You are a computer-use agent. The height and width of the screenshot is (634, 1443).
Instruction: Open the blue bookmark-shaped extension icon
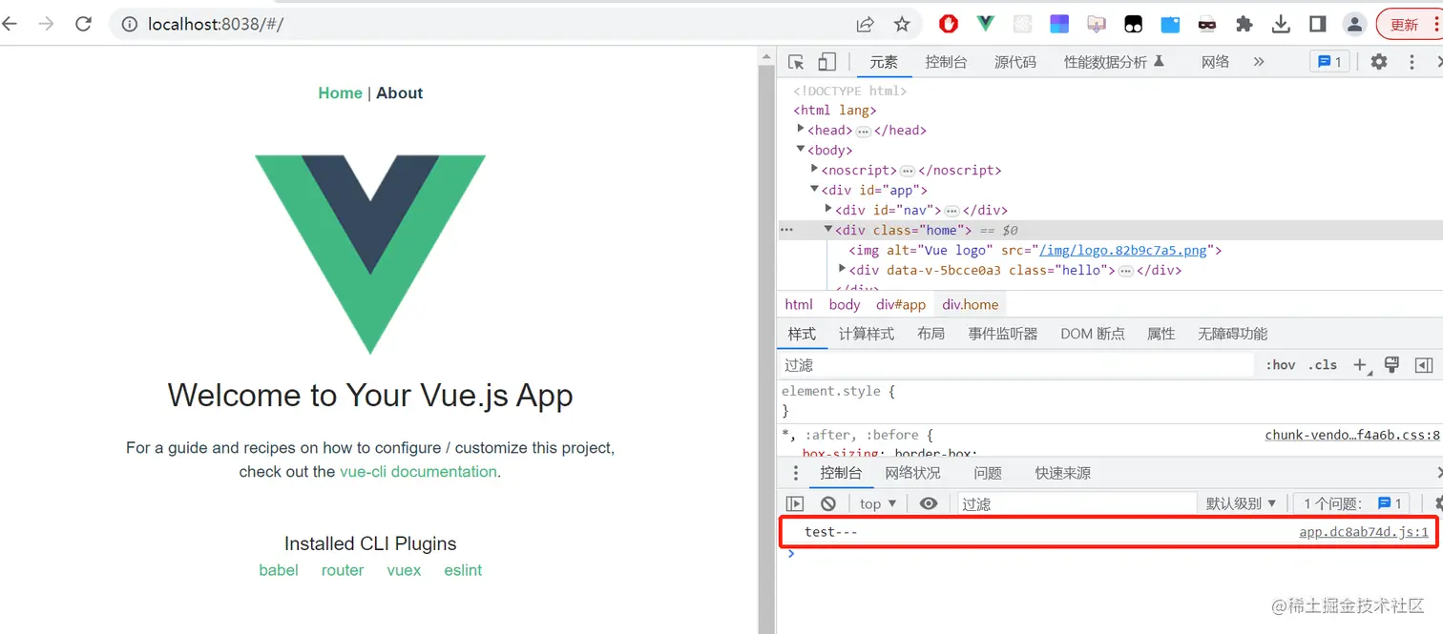tap(1171, 24)
